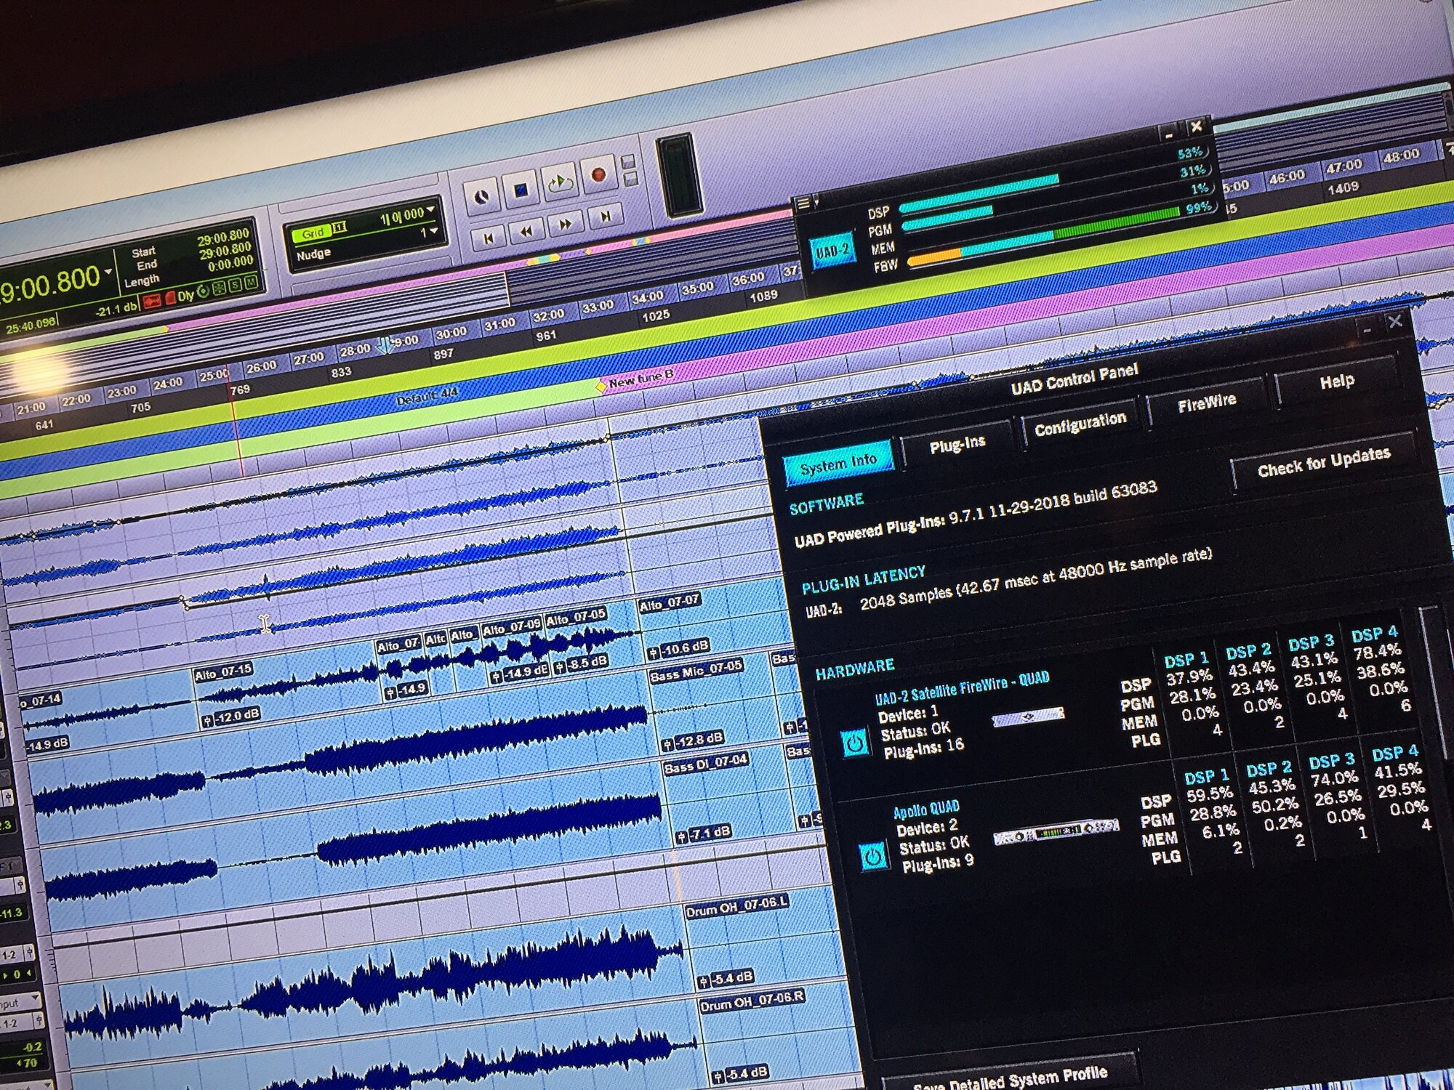The width and height of the screenshot is (1454, 1090).
Task: Open the Grid value dropdown arrow
Action: point(432,210)
